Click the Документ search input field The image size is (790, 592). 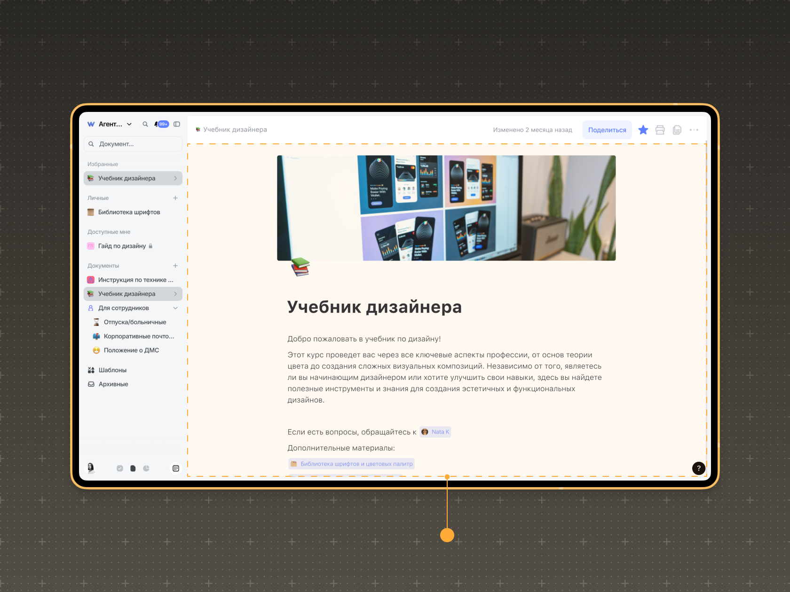[133, 144]
